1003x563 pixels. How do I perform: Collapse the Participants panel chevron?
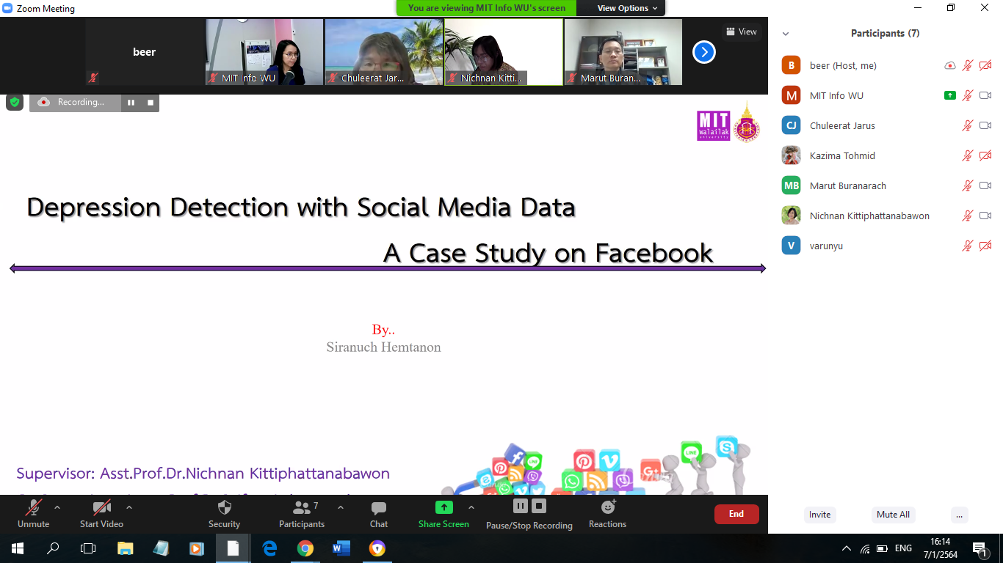coord(786,34)
